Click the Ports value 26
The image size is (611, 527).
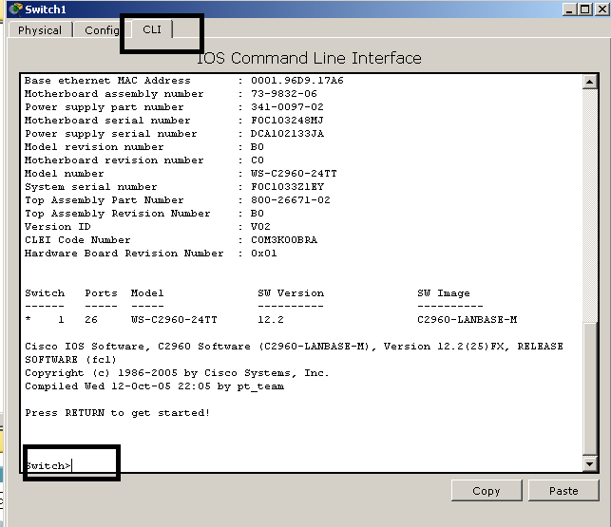[x=91, y=320]
